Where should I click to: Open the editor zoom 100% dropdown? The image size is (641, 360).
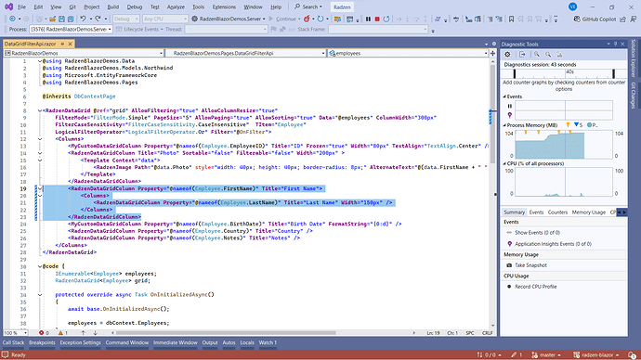point(16,333)
